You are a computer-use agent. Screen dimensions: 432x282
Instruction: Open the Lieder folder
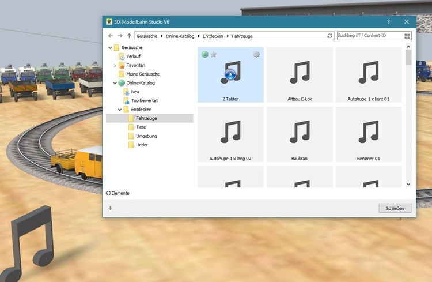tap(138, 145)
